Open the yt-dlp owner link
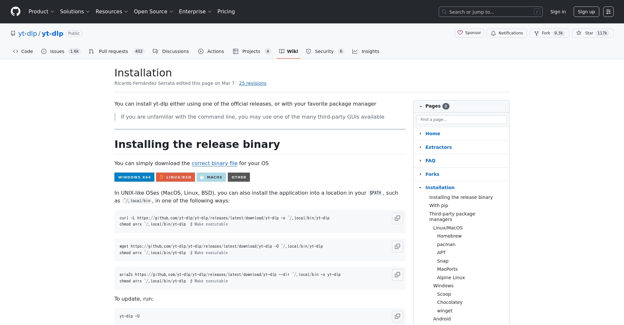The height and width of the screenshot is (325, 624). 28,33
